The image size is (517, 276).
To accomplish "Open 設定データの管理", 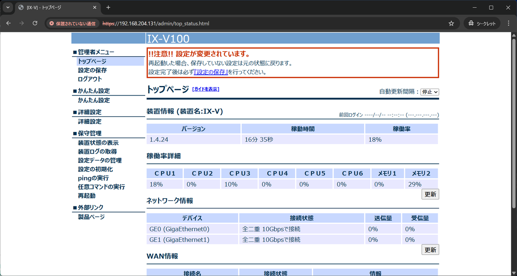I will point(100,160).
